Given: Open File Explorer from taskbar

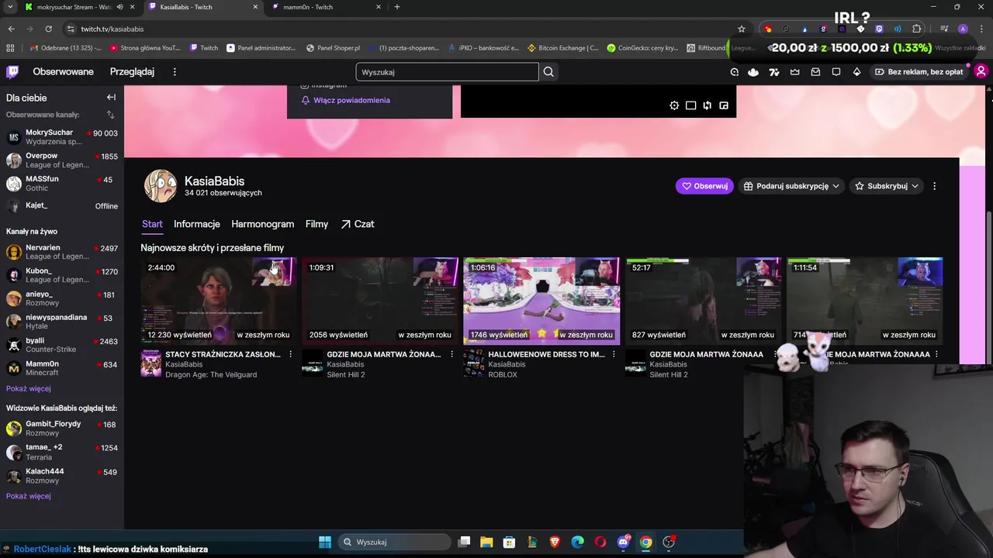Looking at the screenshot, I should [486, 542].
